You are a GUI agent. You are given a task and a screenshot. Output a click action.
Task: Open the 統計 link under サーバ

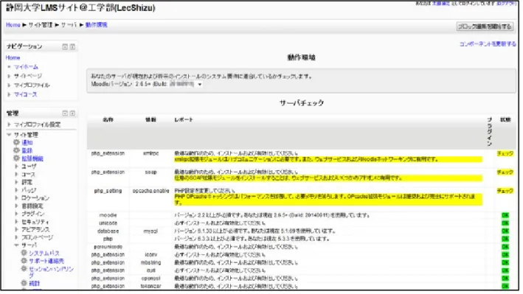[35, 284]
